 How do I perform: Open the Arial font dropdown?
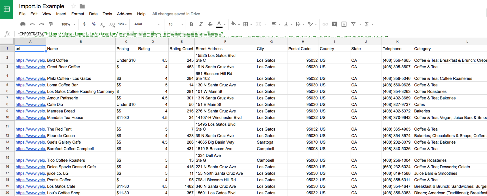[147, 24]
